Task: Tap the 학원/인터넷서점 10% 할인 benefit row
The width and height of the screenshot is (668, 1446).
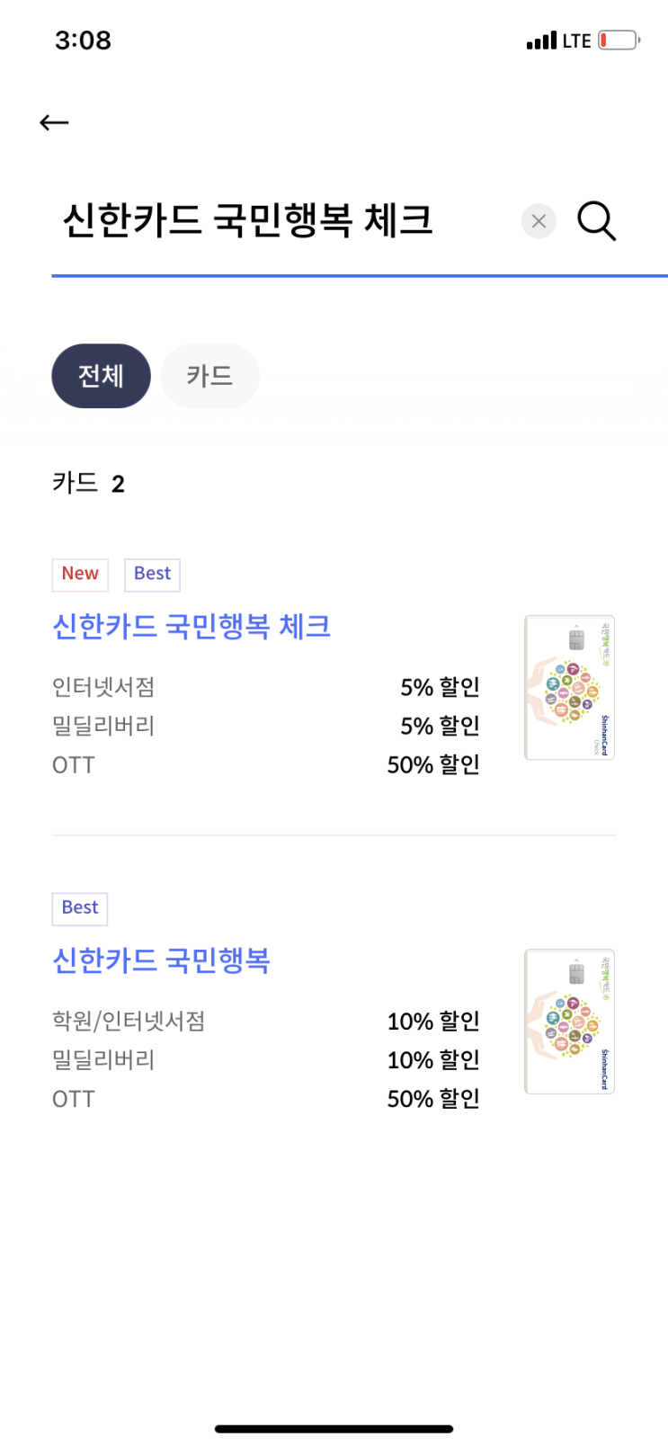Action: pos(265,1022)
